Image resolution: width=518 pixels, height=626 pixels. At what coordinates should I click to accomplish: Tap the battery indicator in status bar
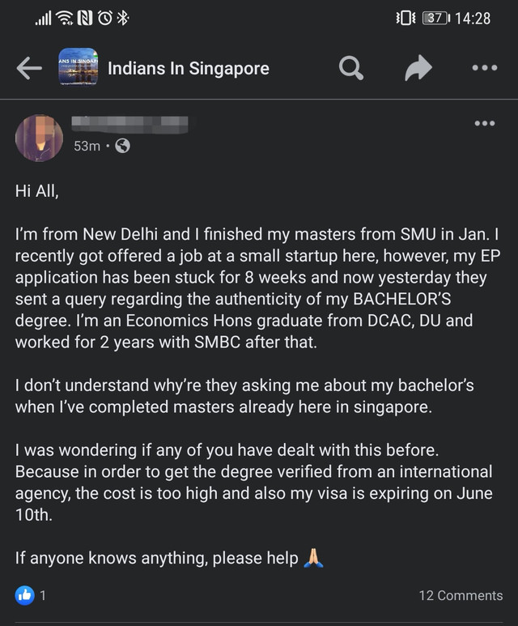pos(435,18)
